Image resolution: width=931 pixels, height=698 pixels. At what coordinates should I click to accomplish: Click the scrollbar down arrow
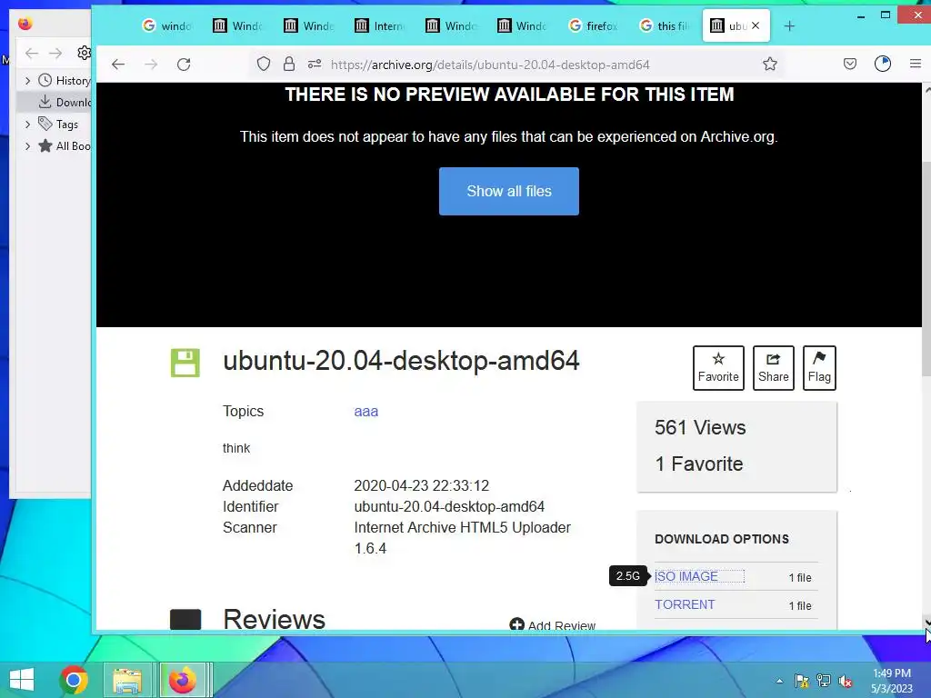[x=926, y=622]
